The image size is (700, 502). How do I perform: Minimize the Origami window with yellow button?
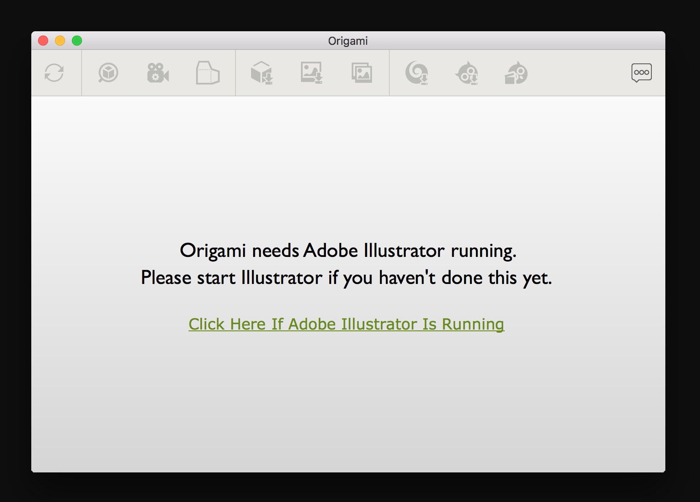[x=60, y=41]
